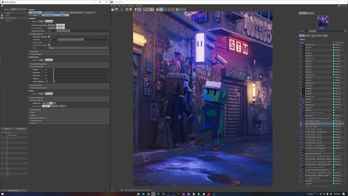Expand the Memory section
The width and height of the screenshot is (348, 196).
(x=69, y=124)
